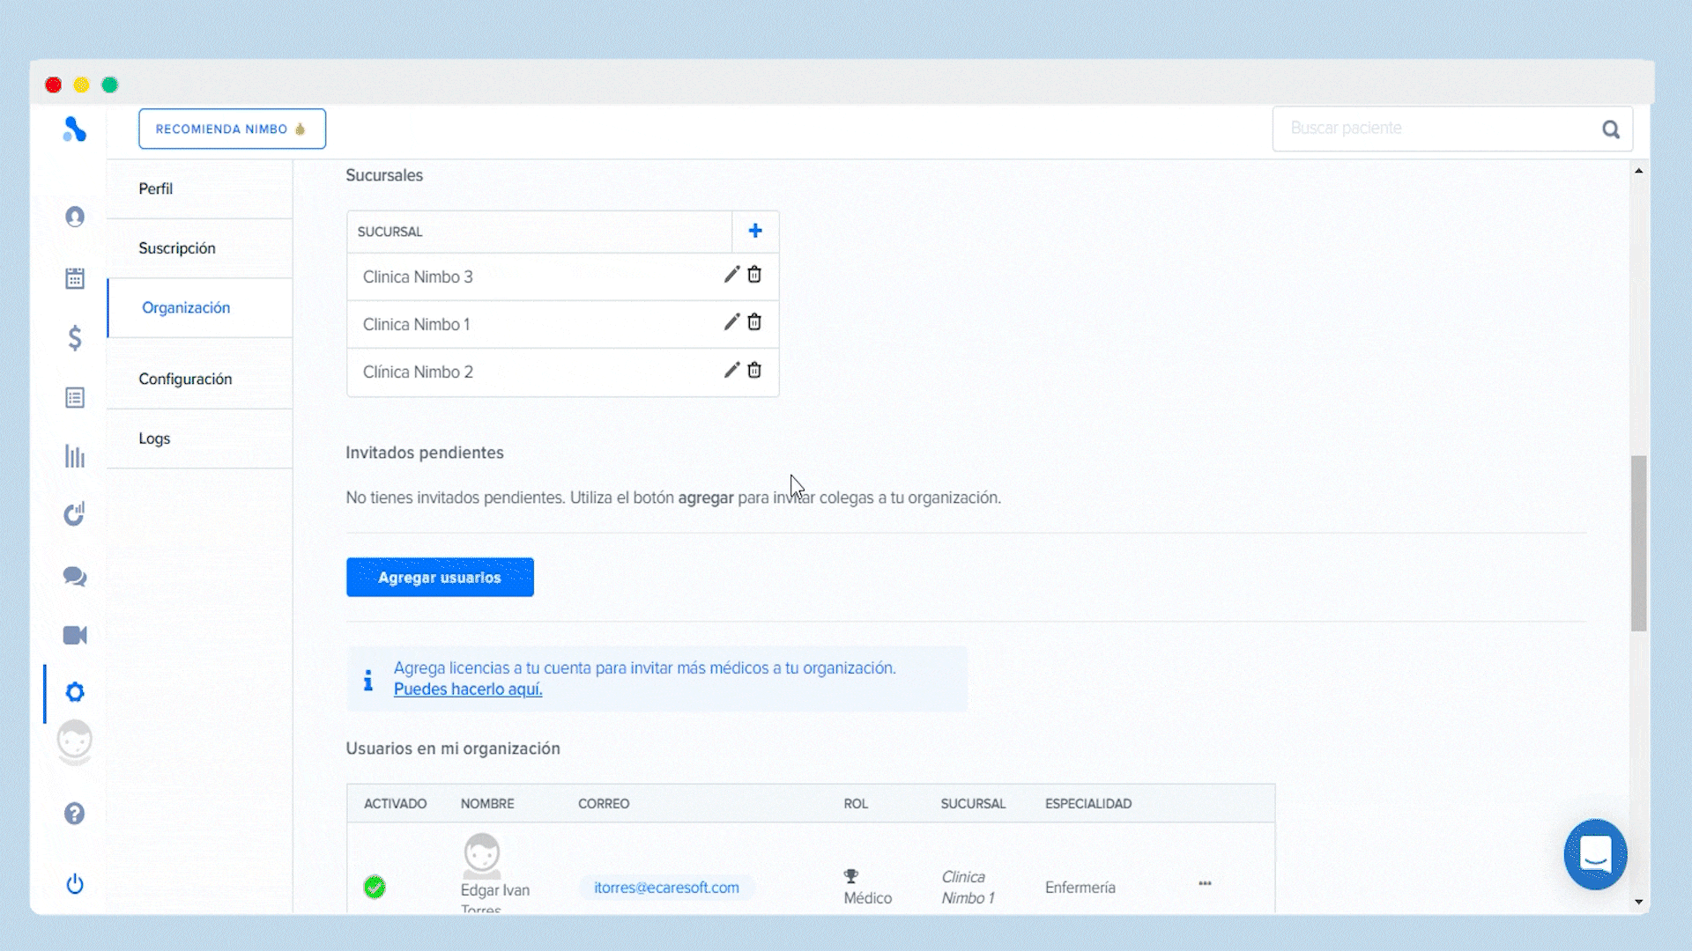The image size is (1692, 951).
Task: Open the calendar agenda section
Action: coord(75,277)
